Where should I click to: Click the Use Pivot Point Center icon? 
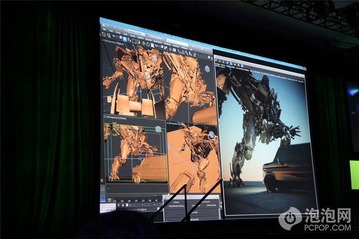165,48
